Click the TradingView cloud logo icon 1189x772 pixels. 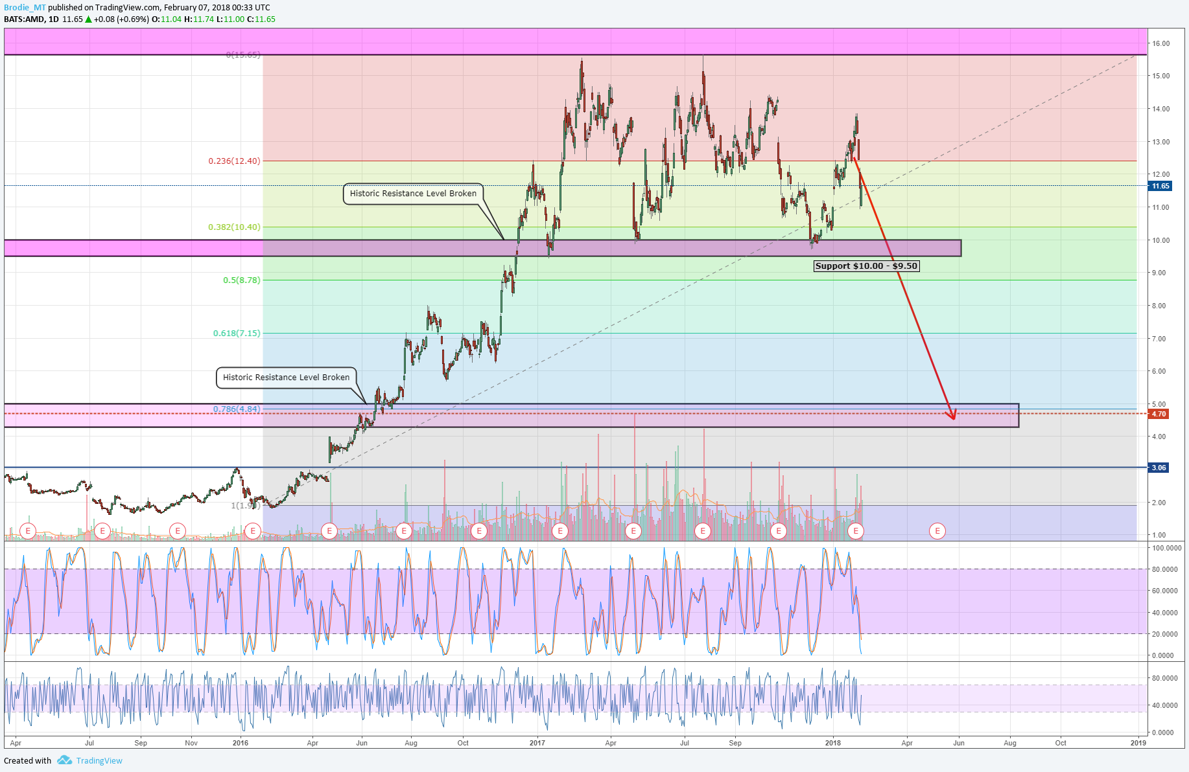pyautogui.click(x=64, y=760)
